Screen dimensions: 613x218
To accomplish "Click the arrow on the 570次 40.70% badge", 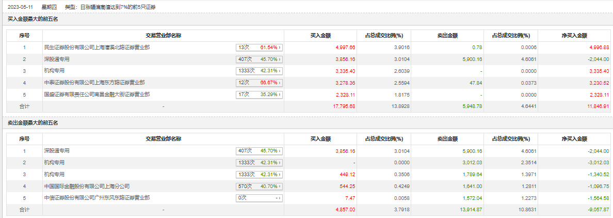I will pyautogui.click(x=280, y=186).
